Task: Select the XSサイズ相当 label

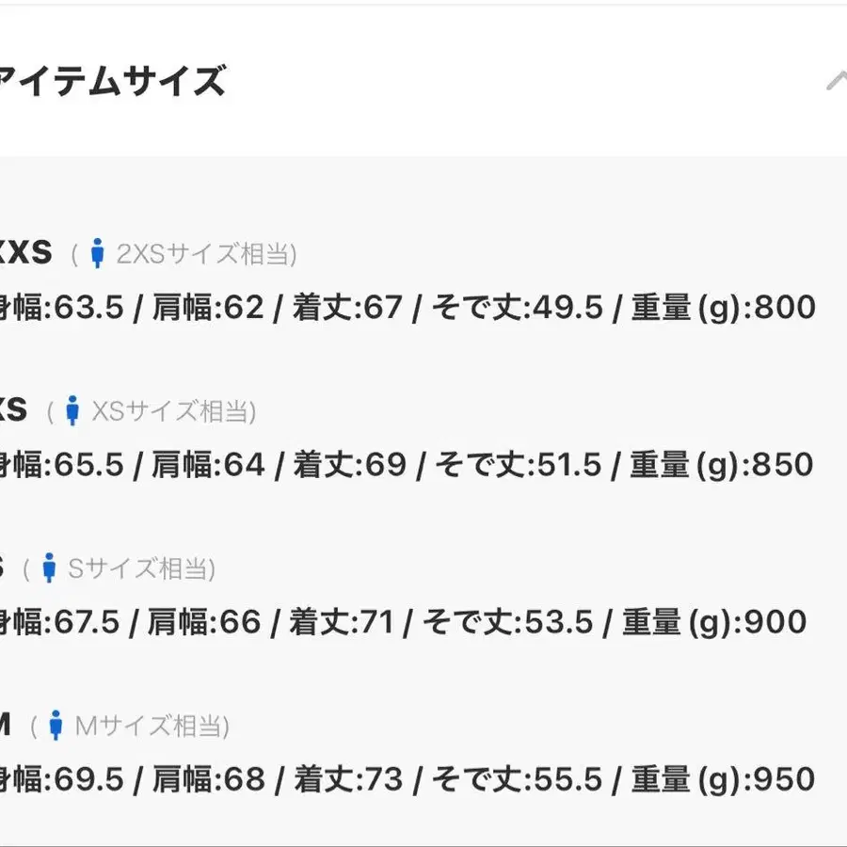Action: point(173,411)
